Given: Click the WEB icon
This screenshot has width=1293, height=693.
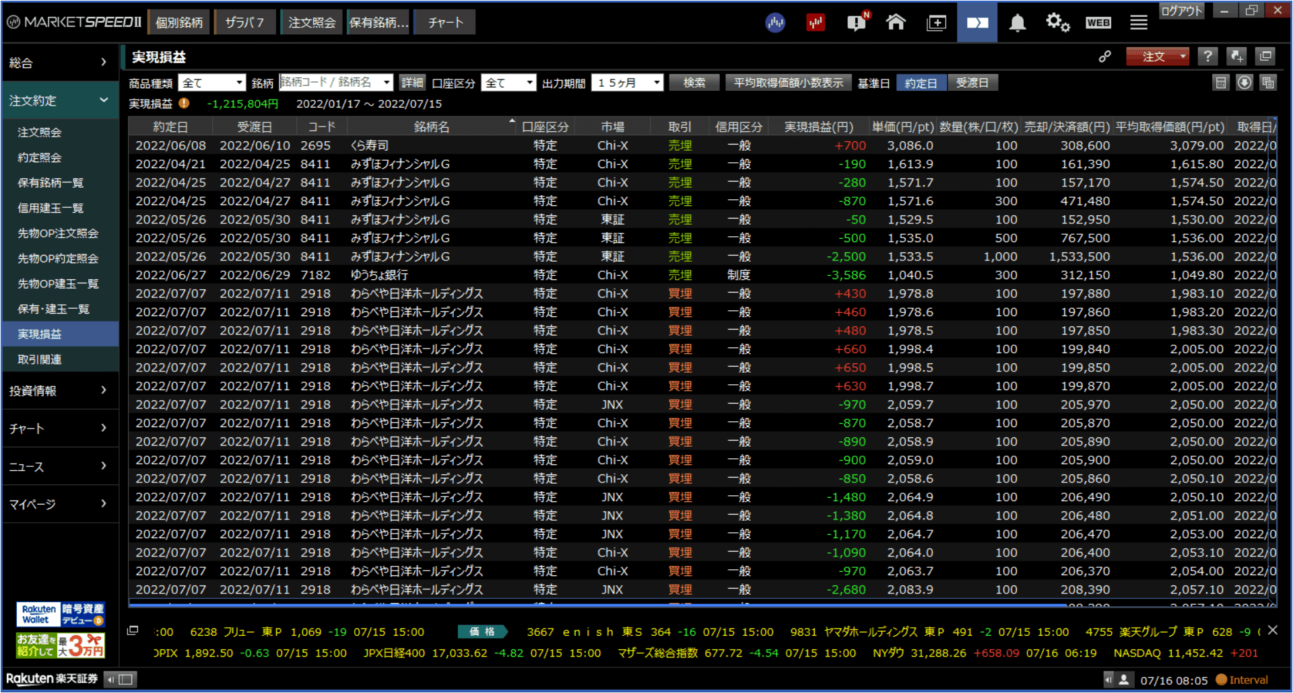Looking at the screenshot, I should 1098,23.
